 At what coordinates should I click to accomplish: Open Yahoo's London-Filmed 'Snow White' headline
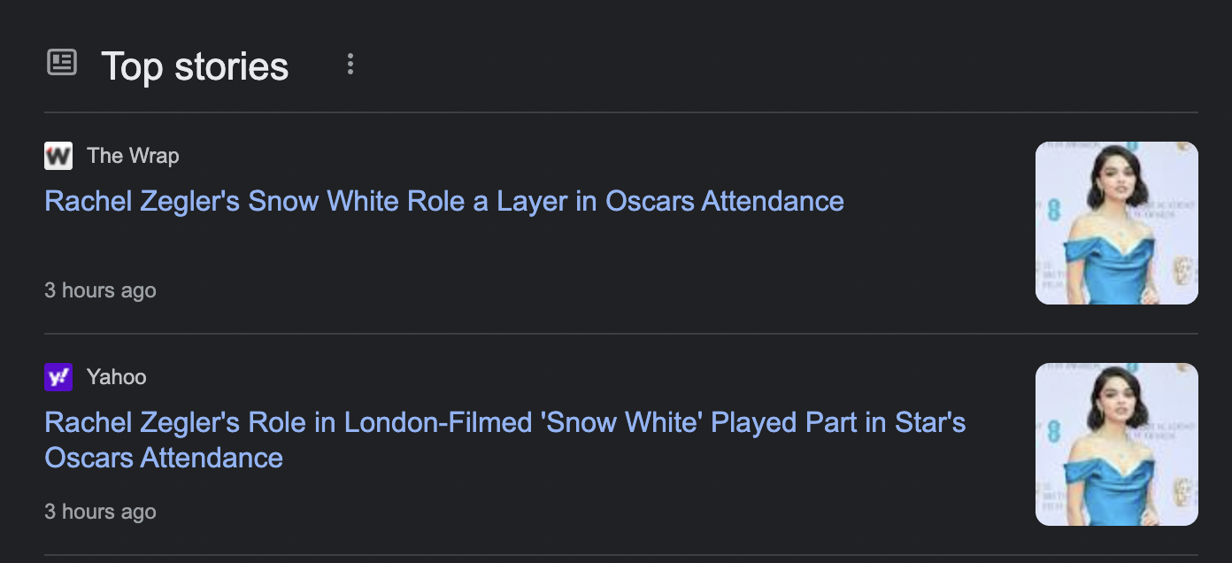click(x=504, y=422)
